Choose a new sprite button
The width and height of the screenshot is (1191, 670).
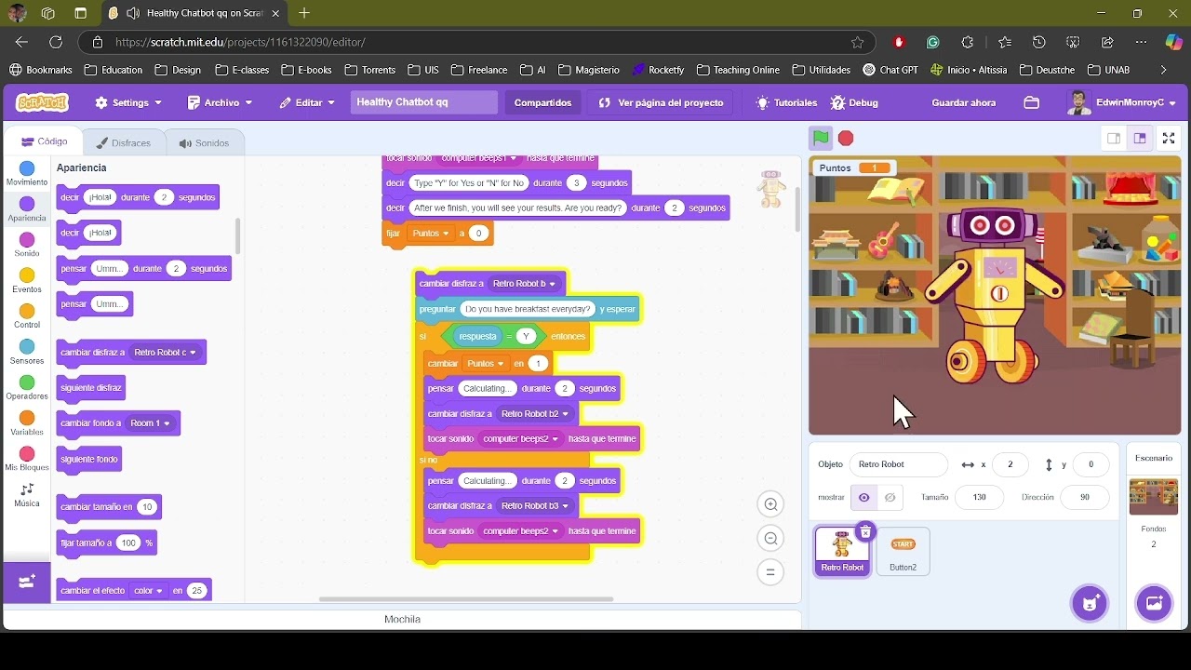1090,602
